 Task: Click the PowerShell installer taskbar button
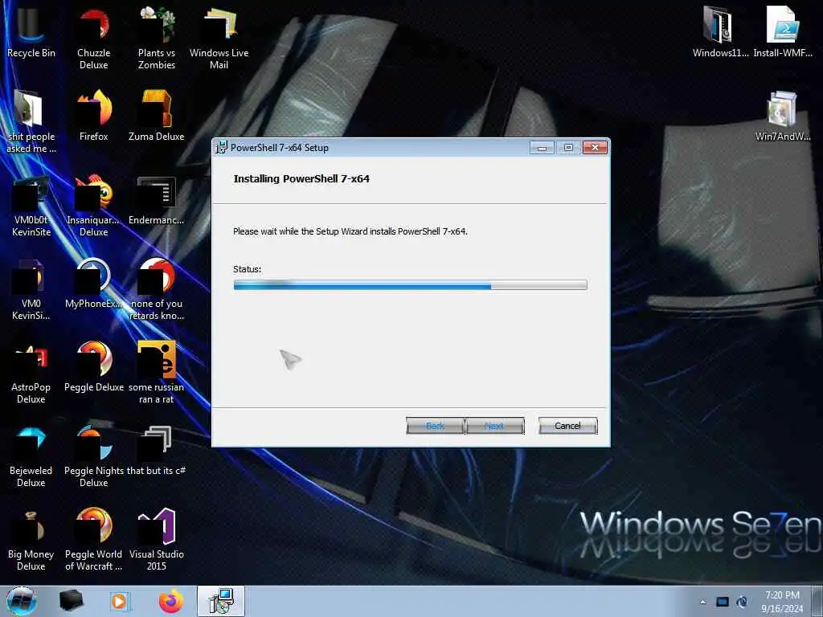[x=221, y=601]
